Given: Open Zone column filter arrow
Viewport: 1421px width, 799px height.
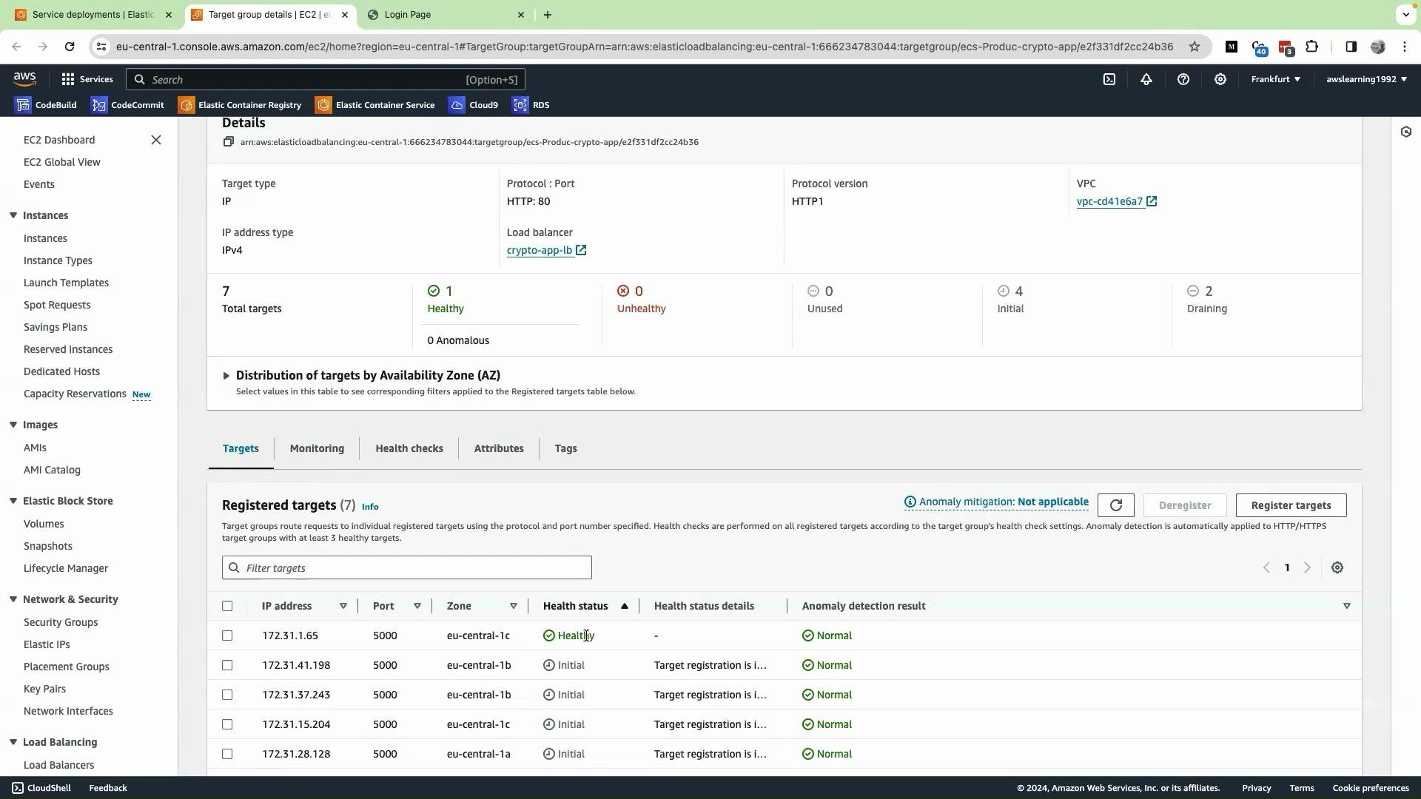Looking at the screenshot, I should click(x=514, y=606).
